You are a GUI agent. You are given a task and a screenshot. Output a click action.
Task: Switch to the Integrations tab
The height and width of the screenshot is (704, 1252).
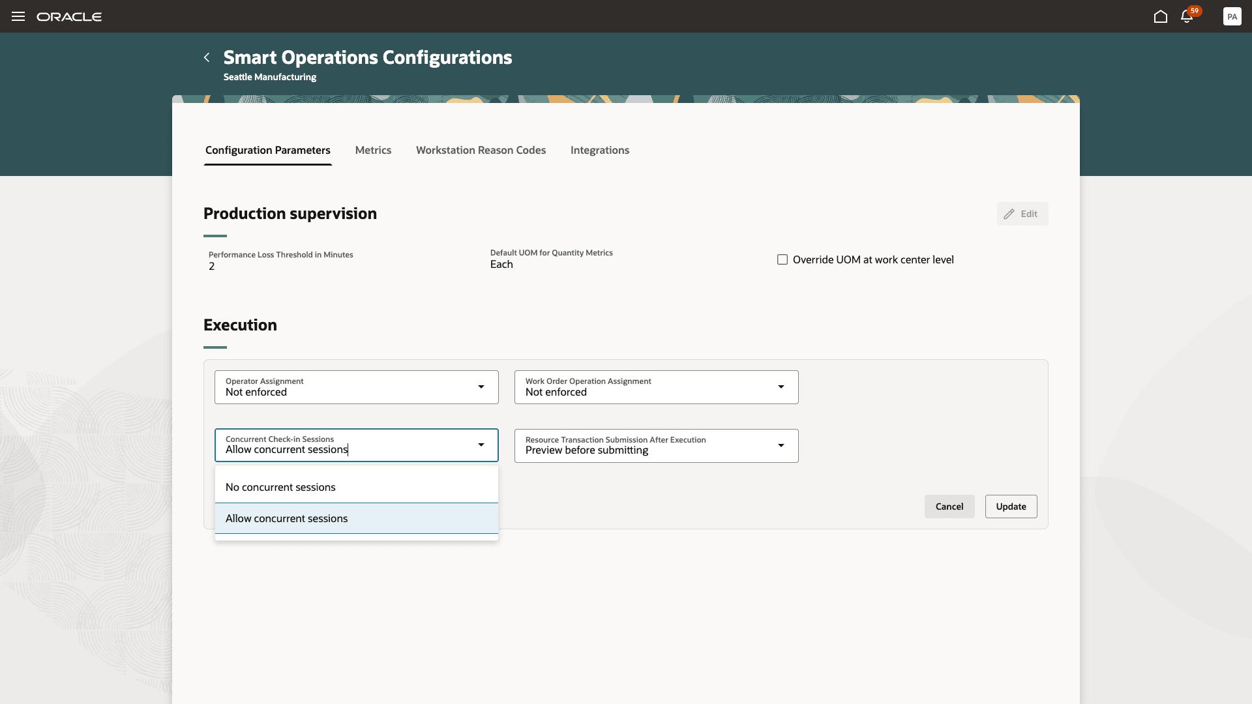coord(599,150)
